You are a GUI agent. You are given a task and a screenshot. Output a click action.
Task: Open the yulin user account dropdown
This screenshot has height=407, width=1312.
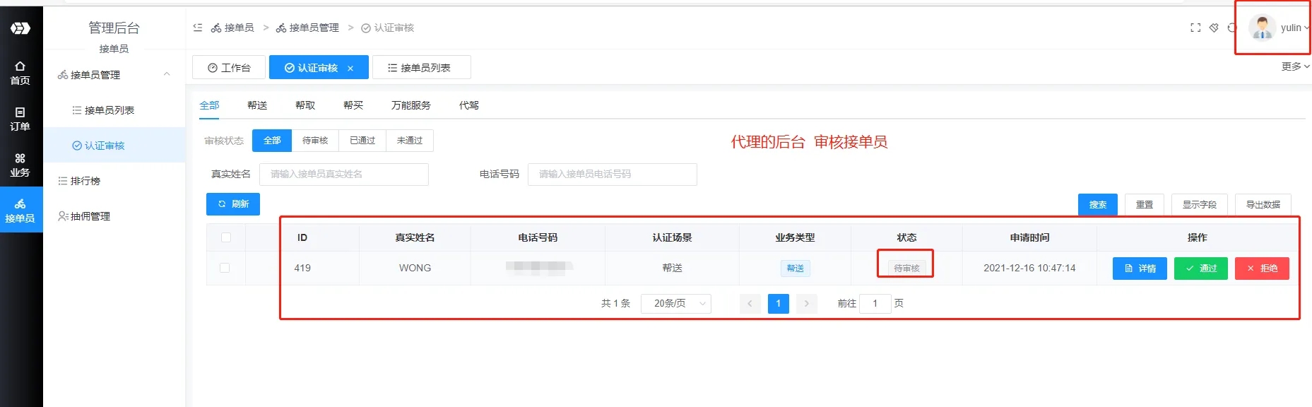[x=1279, y=28]
